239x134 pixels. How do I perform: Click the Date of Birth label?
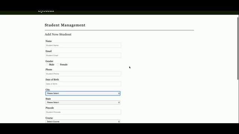coord(52,80)
